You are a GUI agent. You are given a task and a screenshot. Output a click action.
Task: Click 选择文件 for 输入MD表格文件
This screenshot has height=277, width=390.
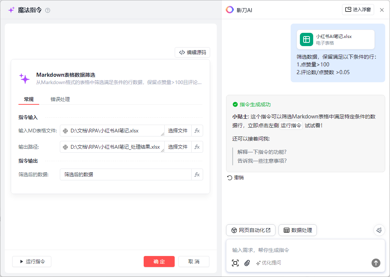178,131
